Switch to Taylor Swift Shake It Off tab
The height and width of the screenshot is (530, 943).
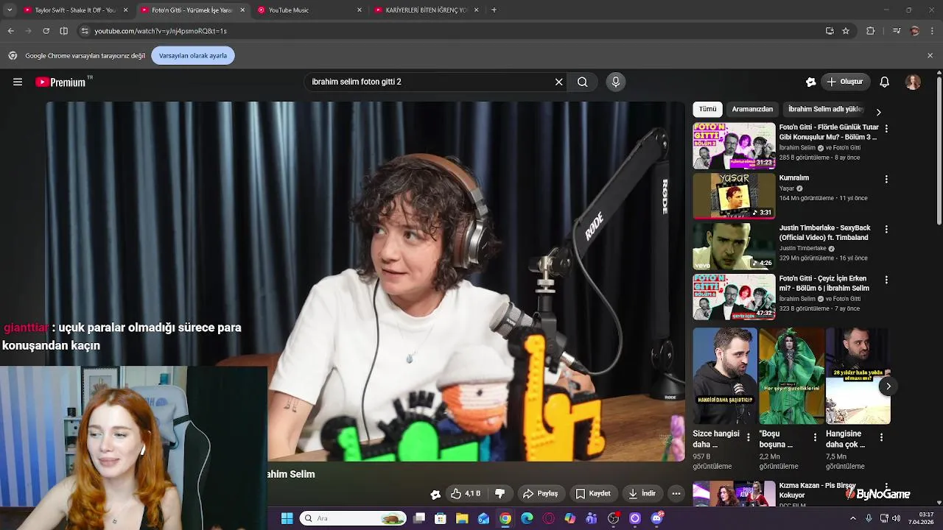75,10
